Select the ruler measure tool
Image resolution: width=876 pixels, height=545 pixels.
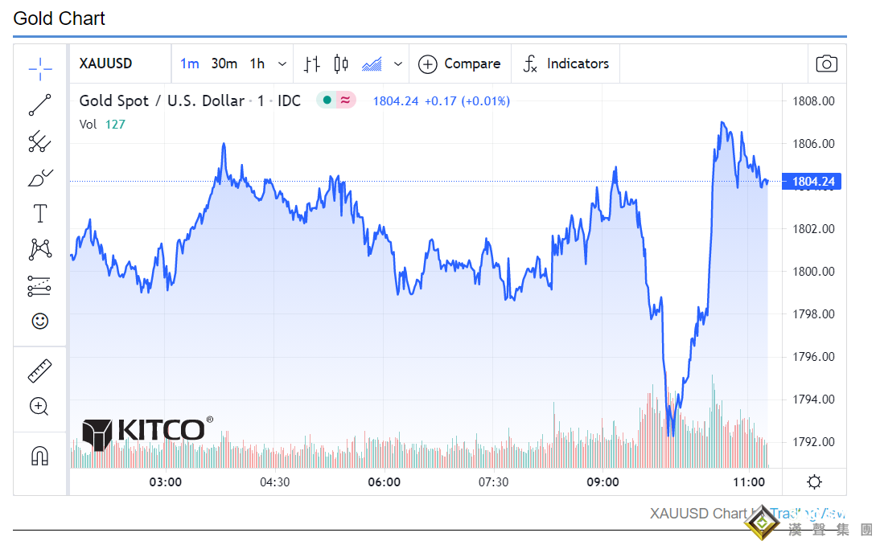coord(40,371)
